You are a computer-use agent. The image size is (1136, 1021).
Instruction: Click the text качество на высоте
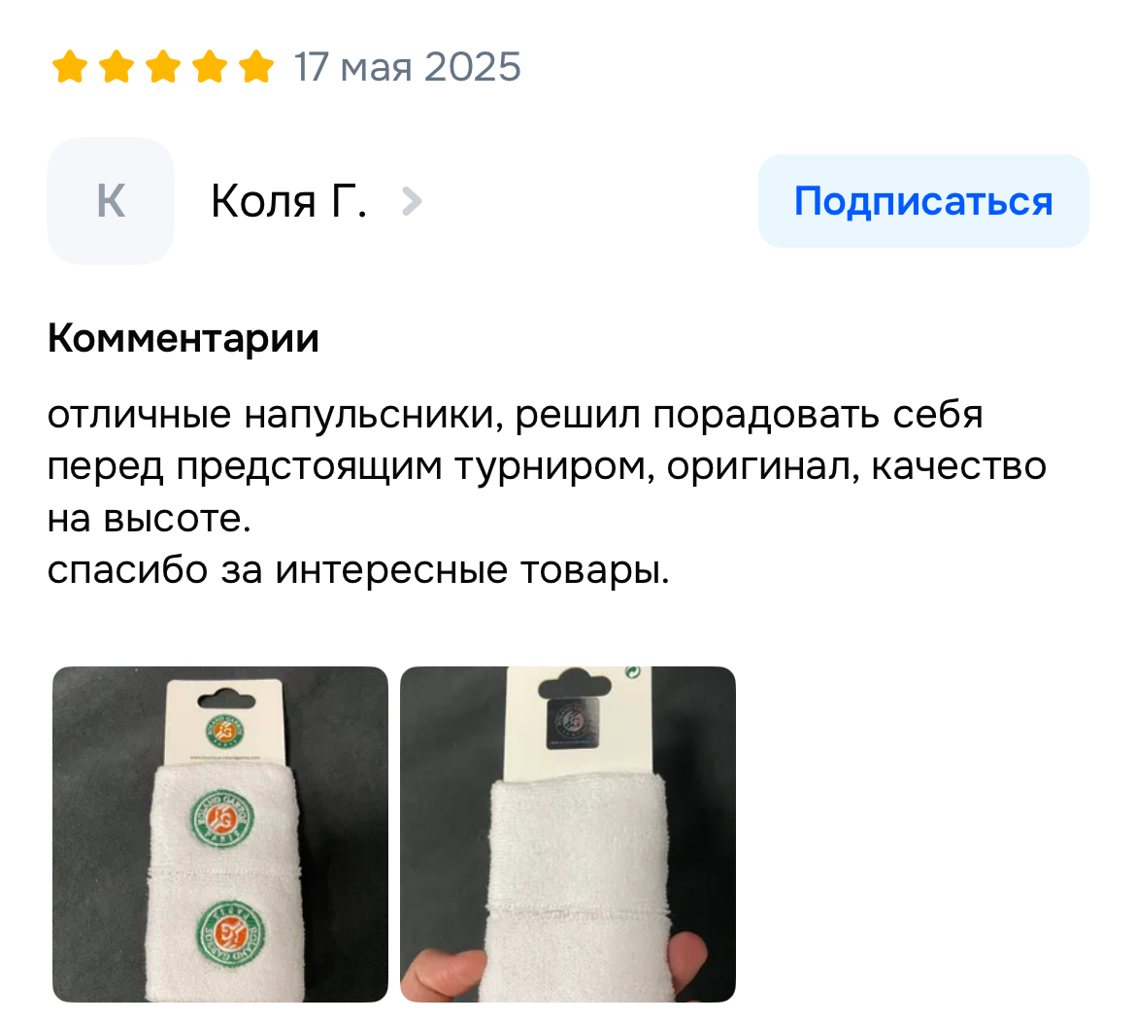pyautogui.click(x=547, y=492)
